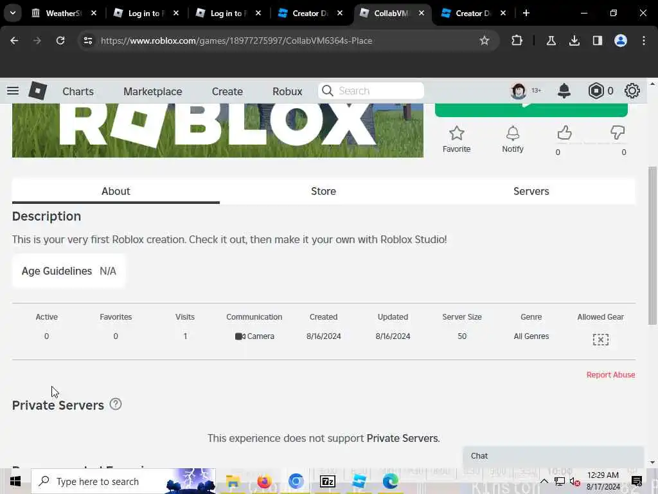The image size is (658, 494).
Task: Switch to the Servers tab
Action: (x=531, y=191)
